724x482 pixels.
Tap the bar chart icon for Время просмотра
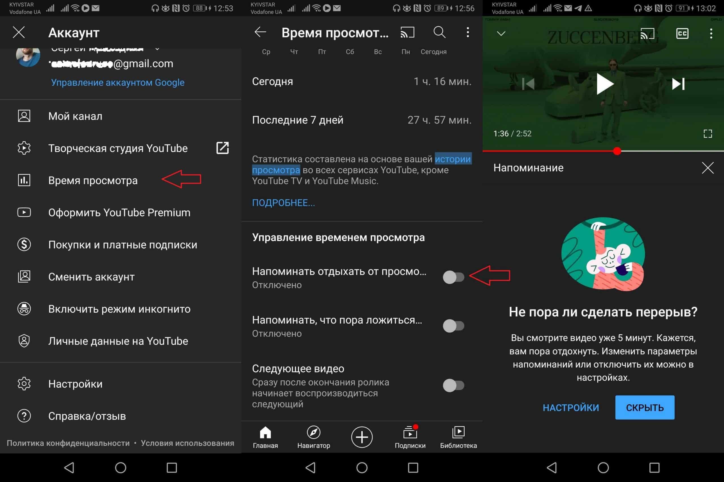pos(24,180)
